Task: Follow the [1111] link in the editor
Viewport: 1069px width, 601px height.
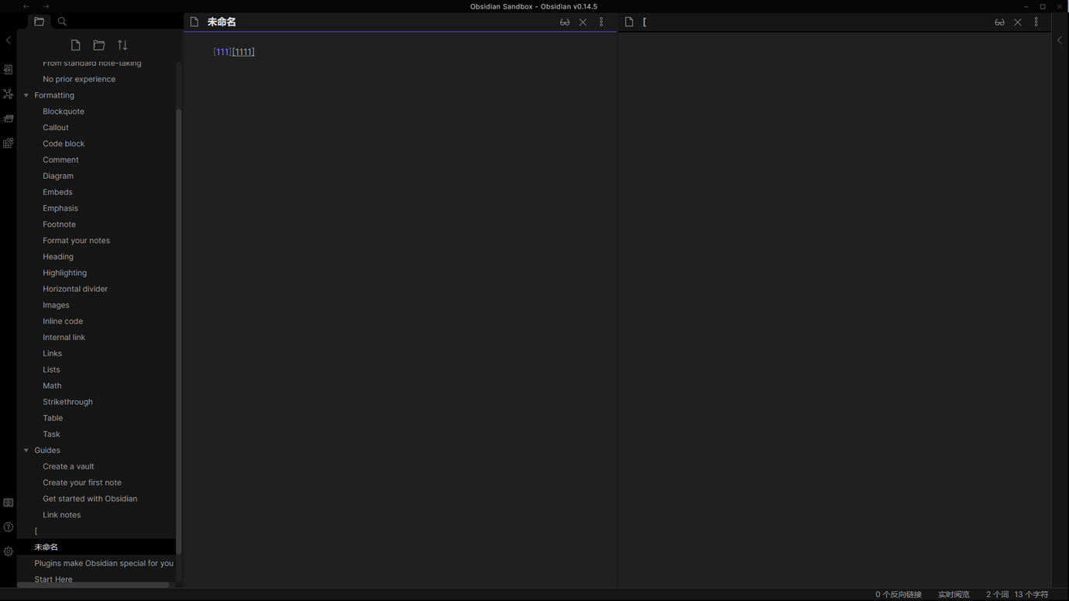Action: tap(243, 52)
